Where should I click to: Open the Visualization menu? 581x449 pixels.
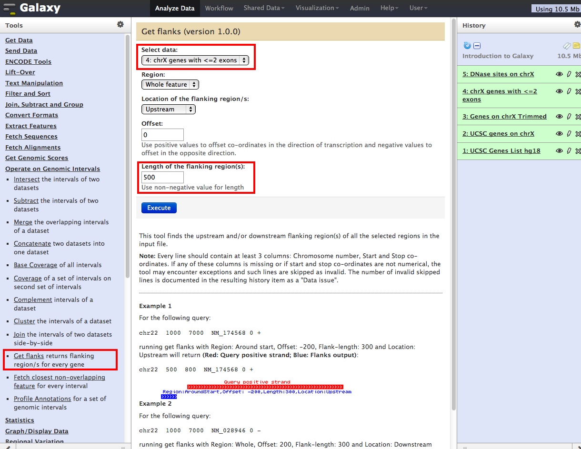click(x=317, y=8)
